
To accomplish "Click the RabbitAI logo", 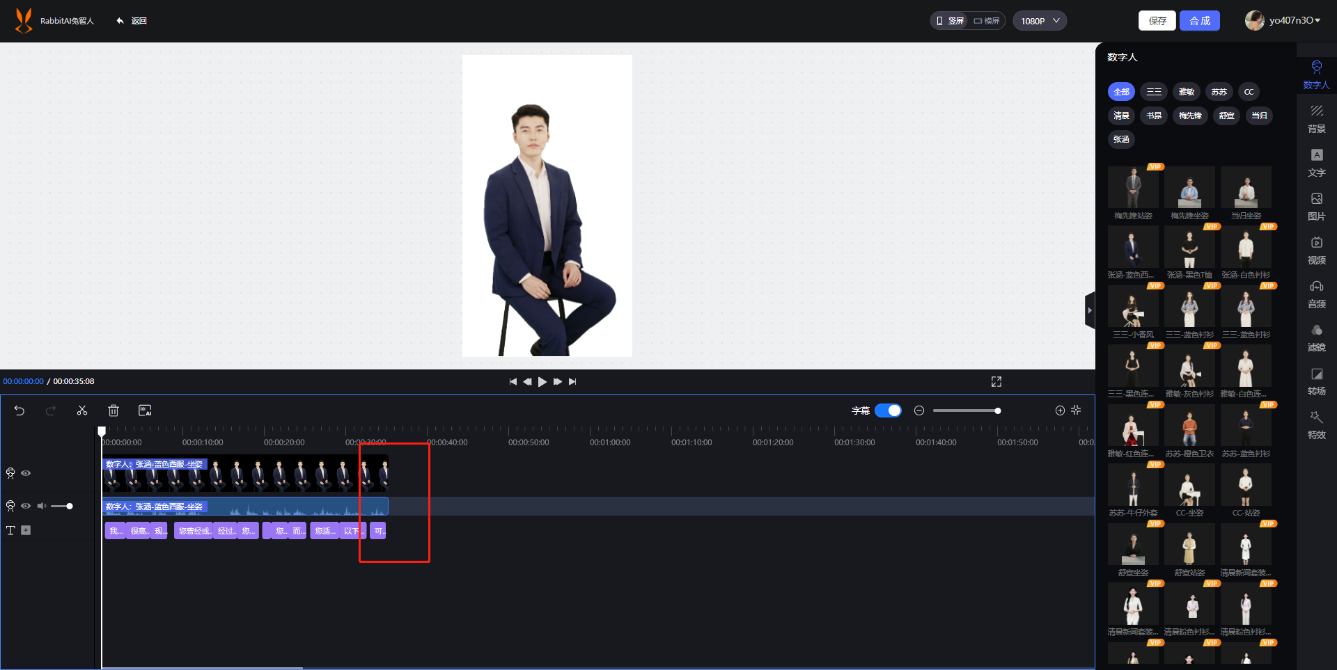I will [x=24, y=21].
